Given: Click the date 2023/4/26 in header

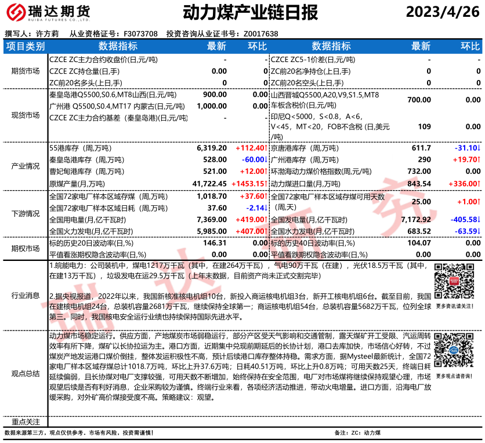Looking at the screenshot, I should [443, 12].
